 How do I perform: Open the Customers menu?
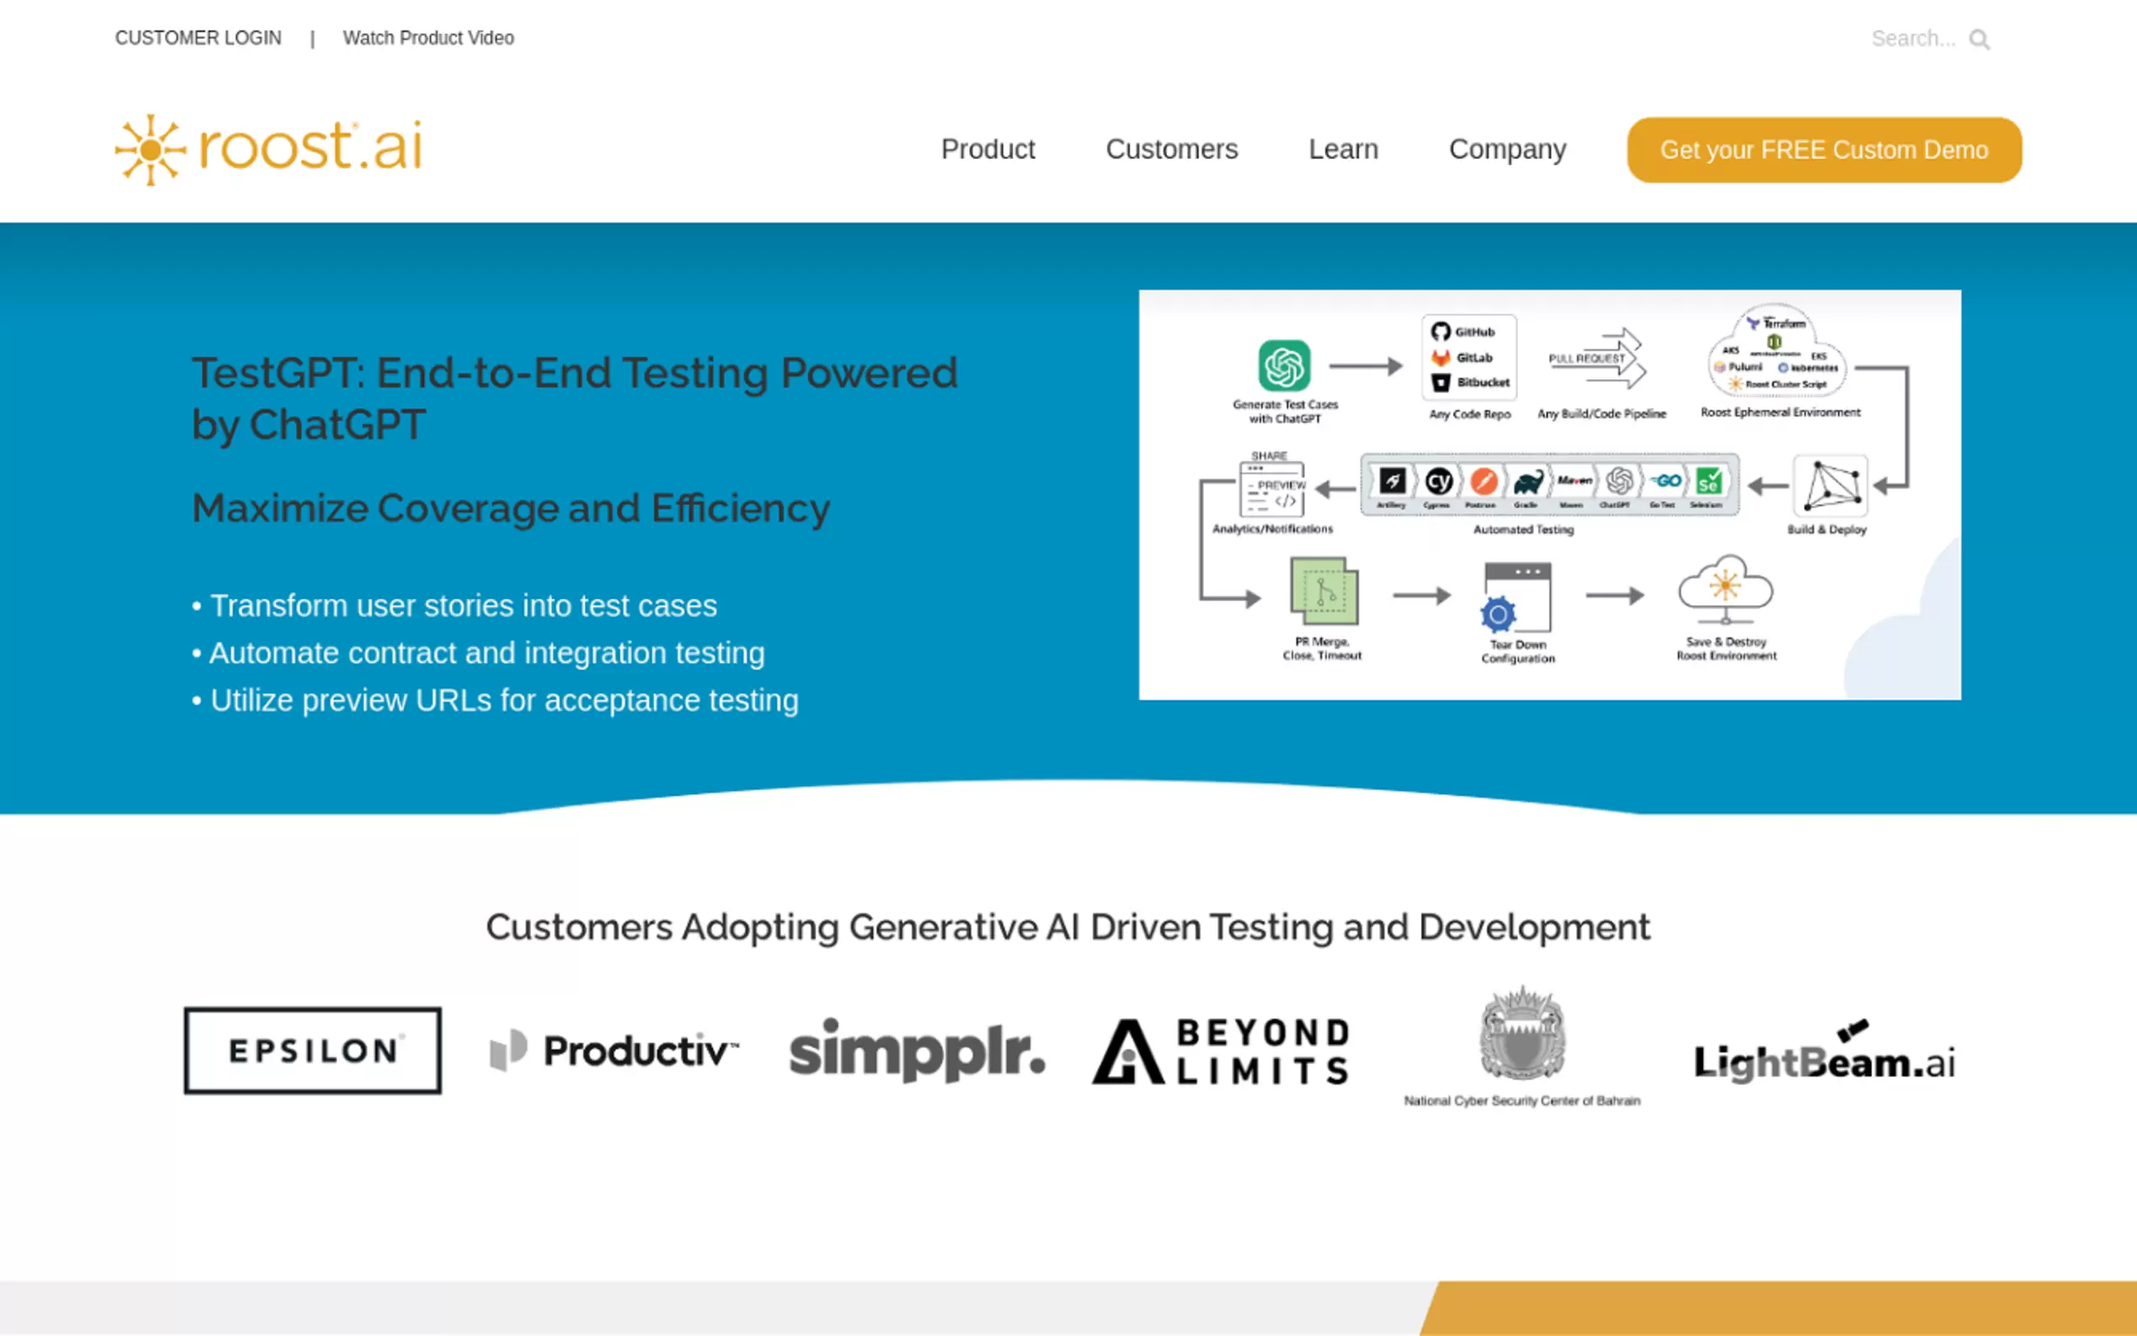tap(1171, 149)
